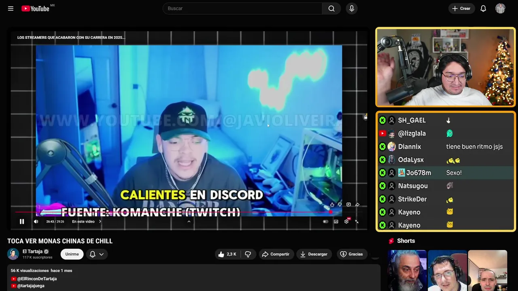
Task: Open the account avatar menu
Action: pos(500,8)
